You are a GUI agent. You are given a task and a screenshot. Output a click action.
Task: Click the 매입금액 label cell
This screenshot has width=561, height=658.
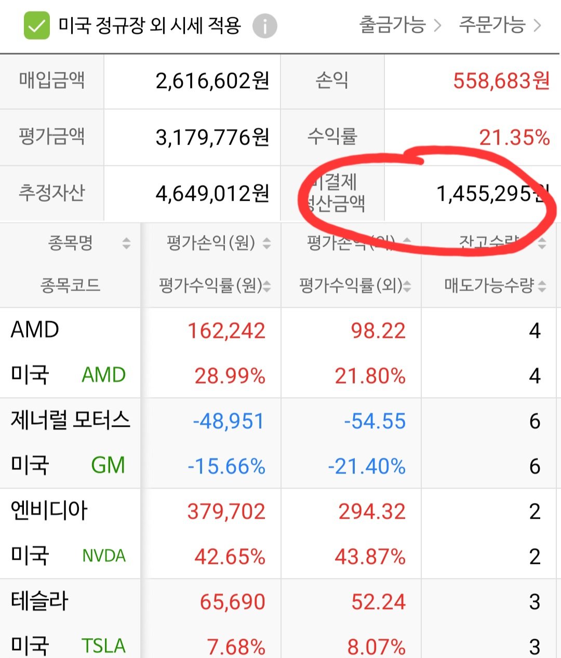52,81
